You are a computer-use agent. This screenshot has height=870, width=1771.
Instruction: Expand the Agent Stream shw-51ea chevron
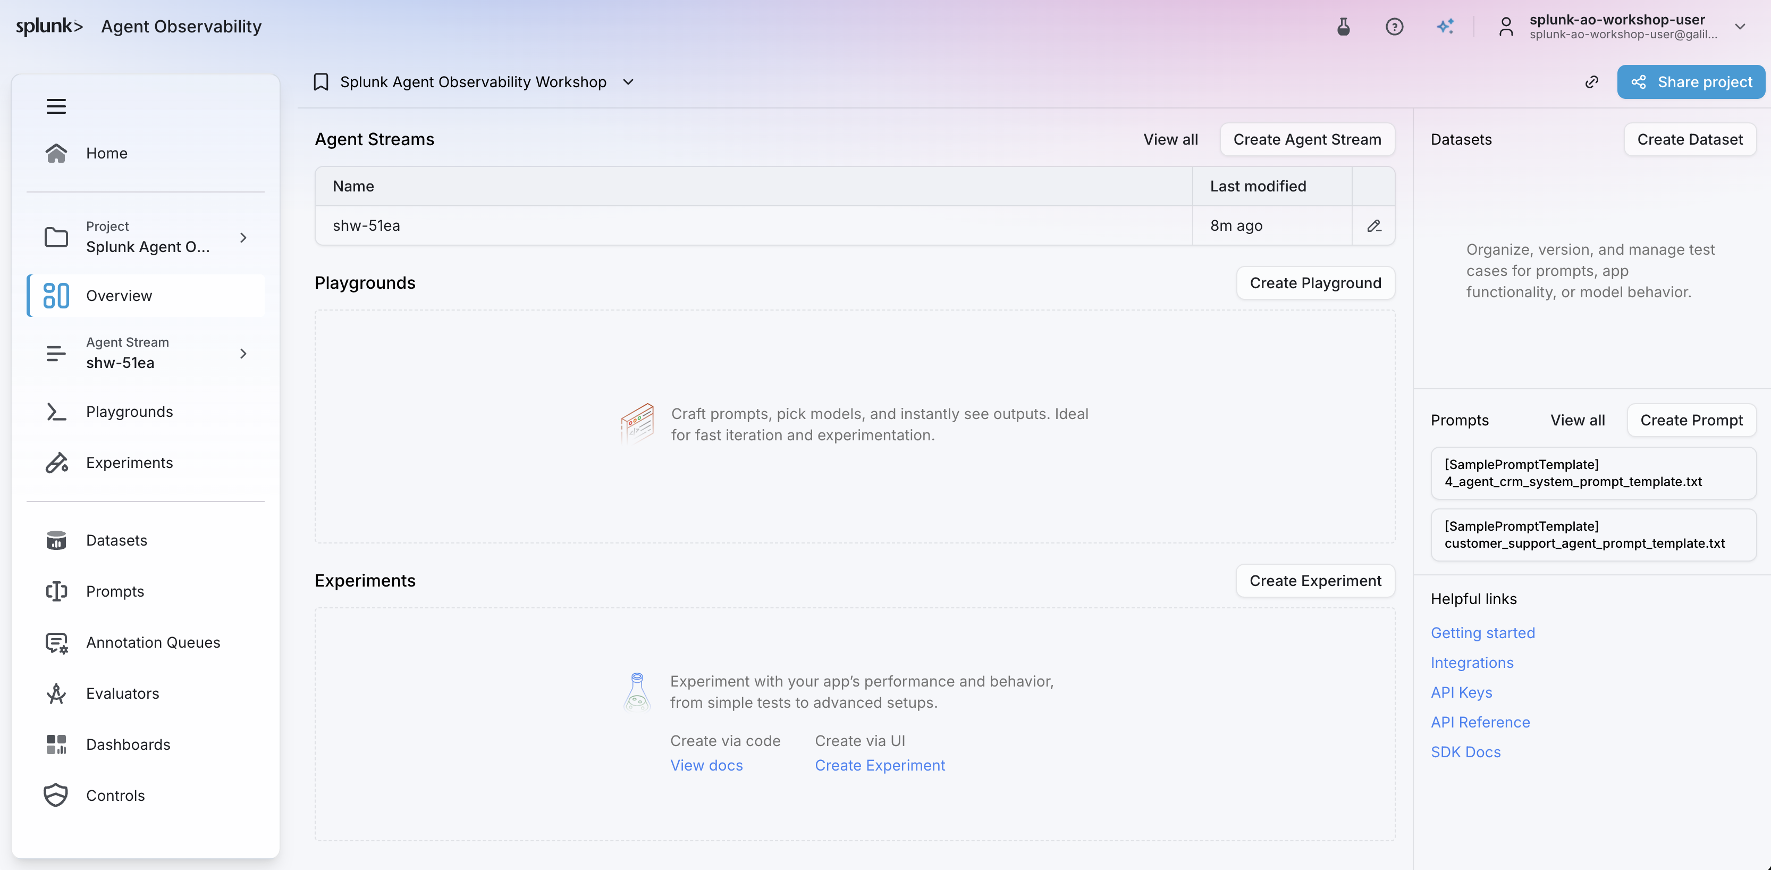pyautogui.click(x=243, y=354)
